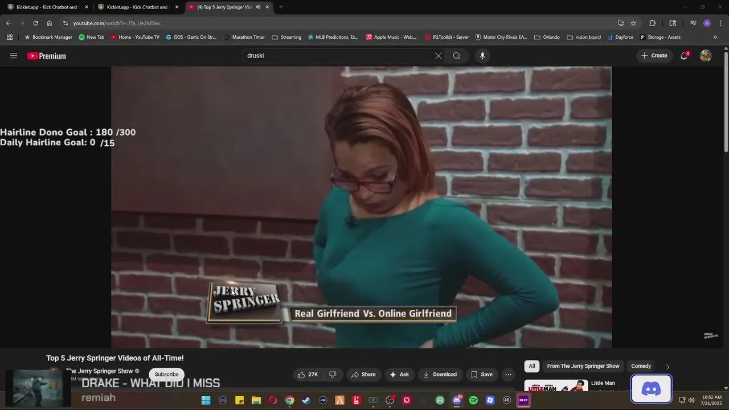This screenshot has height=410, width=729.
Task: Show hidden bookmarks with the double chevron
Action: (715, 37)
